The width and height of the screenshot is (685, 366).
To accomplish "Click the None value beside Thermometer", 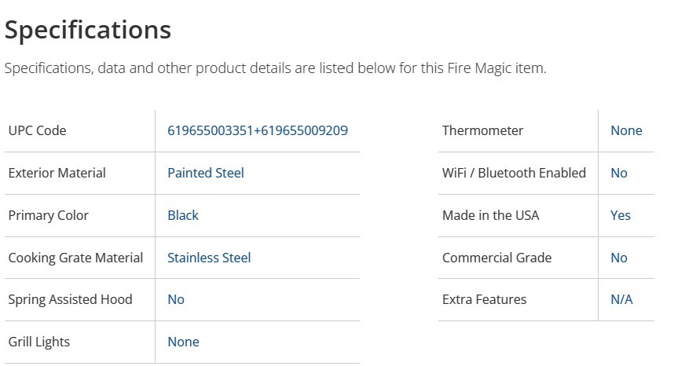I will tap(625, 130).
